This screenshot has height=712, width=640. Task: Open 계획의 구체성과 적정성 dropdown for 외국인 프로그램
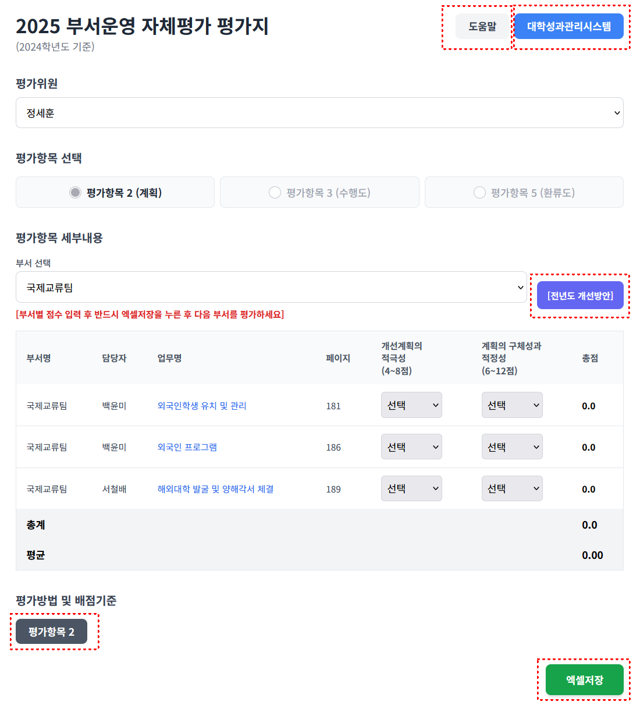click(512, 447)
